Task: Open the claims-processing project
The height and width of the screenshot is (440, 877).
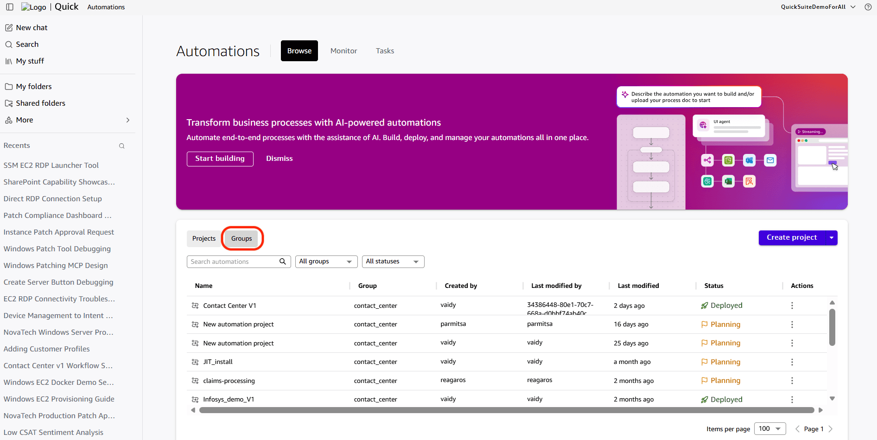Action: [229, 381]
